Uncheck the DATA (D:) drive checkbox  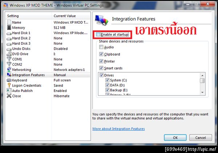[x=107, y=85]
